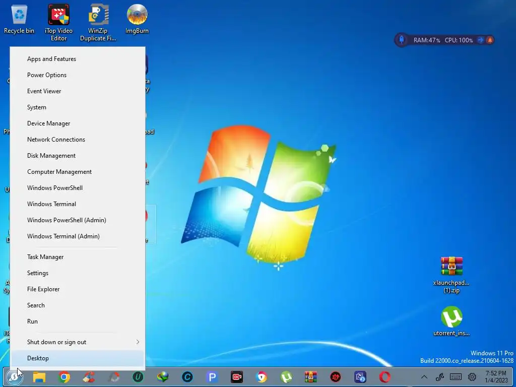Open the uTorrent taskbar icon
The image size is (516, 387).
coord(286,377)
